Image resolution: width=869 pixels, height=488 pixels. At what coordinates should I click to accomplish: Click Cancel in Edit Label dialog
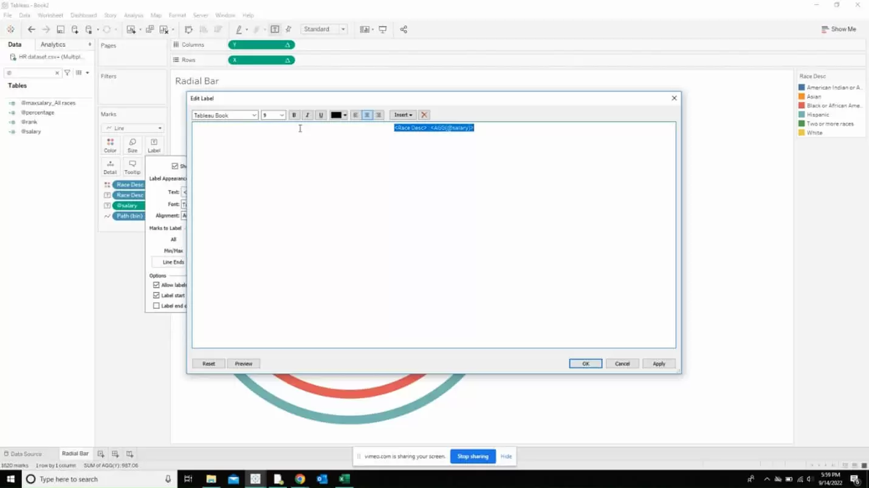click(x=622, y=364)
